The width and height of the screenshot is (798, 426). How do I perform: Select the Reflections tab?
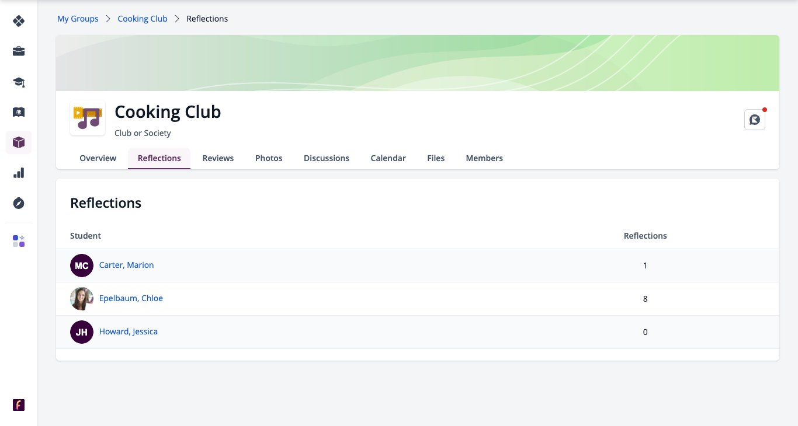159,158
